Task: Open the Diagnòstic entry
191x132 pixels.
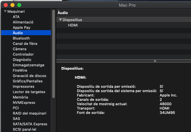Action: coord(22,60)
